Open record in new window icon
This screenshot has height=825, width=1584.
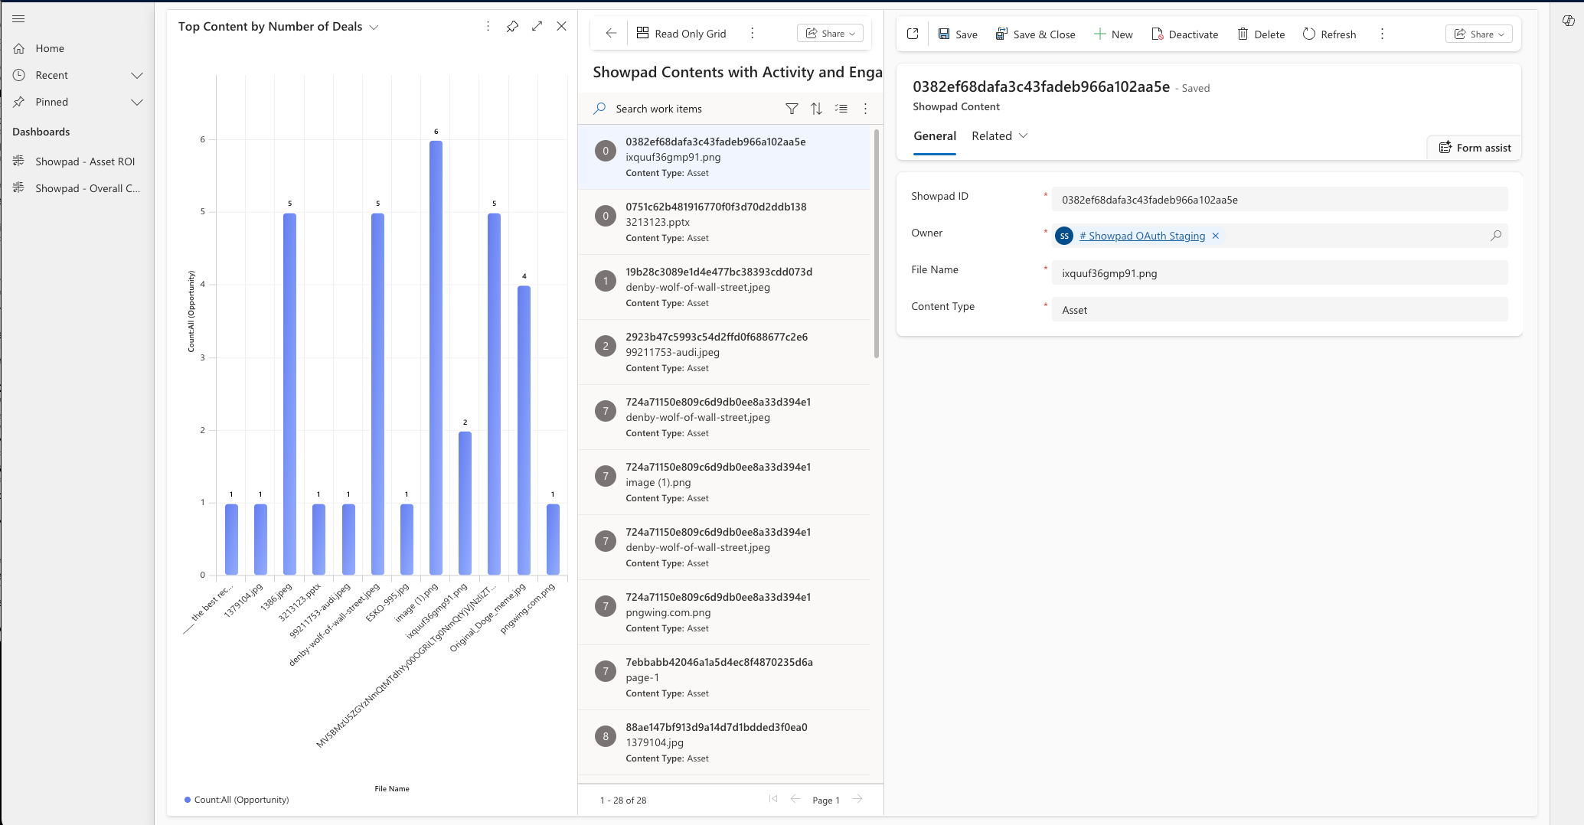(912, 34)
